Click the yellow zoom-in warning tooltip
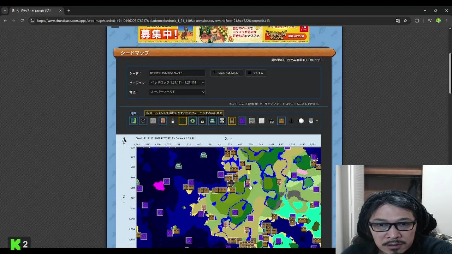This screenshot has height=254, width=452. click(x=184, y=113)
